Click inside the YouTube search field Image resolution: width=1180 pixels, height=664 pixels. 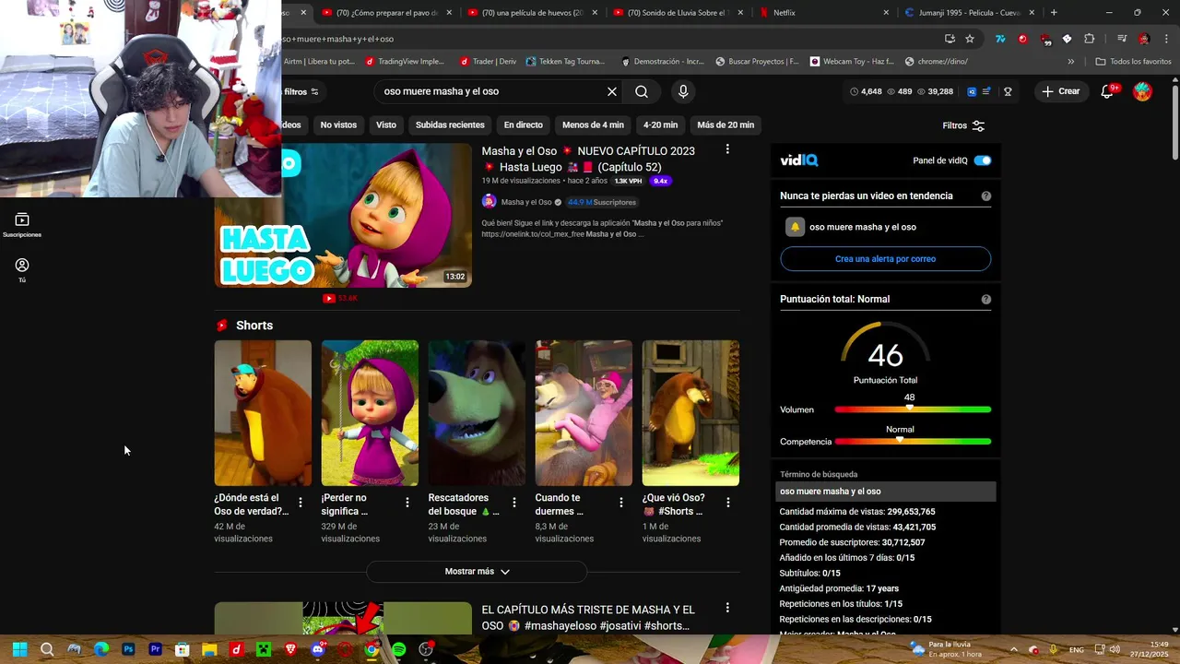tap(489, 91)
